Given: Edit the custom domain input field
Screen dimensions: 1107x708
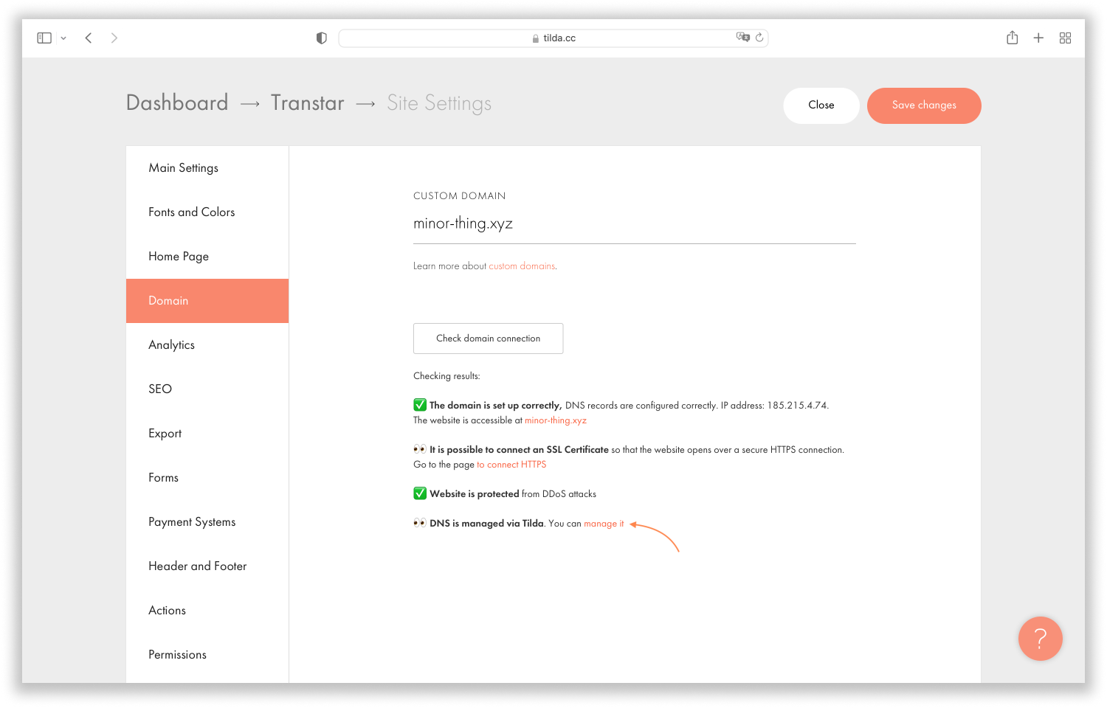Looking at the screenshot, I should (635, 223).
